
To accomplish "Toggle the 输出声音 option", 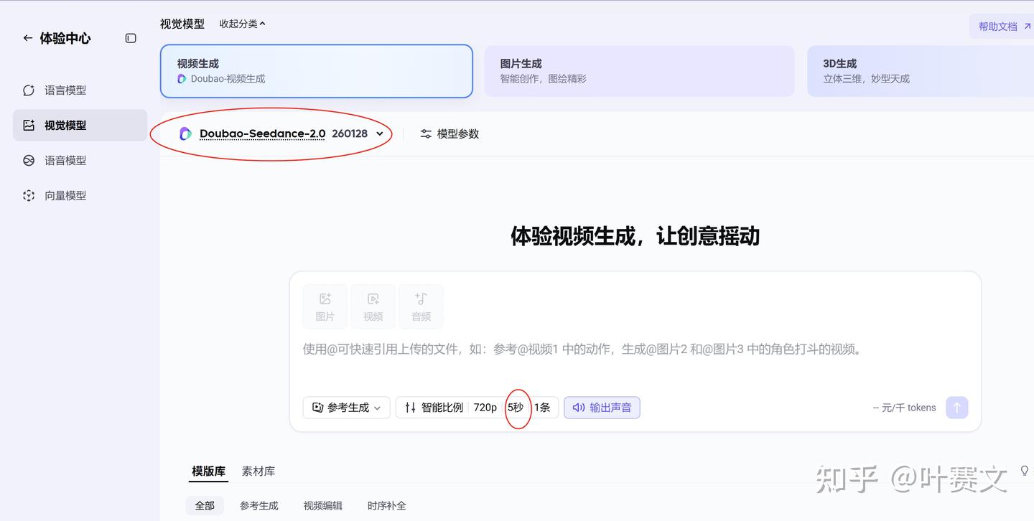I will click(602, 408).
